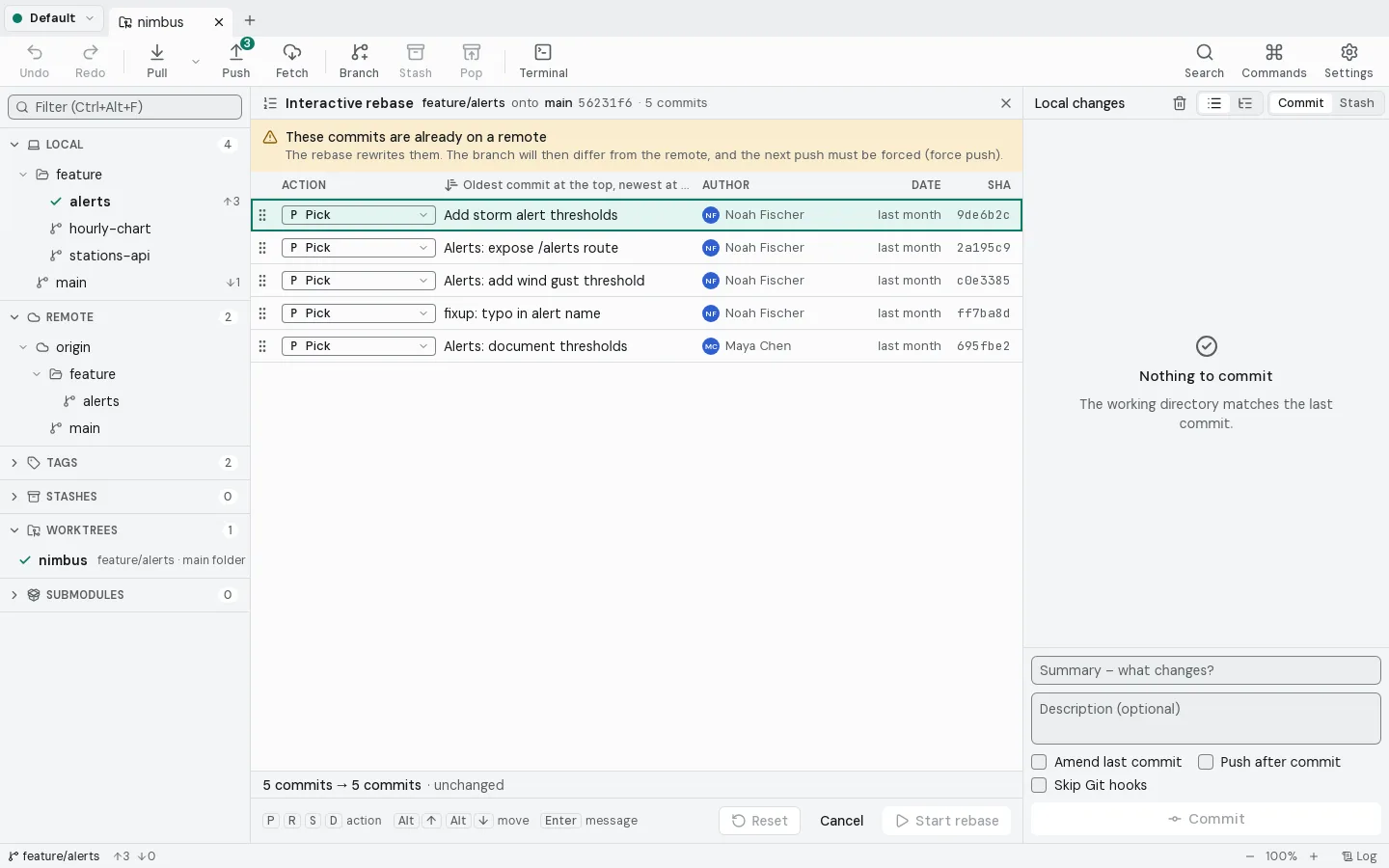Close the interactive rebase panel

[1006, 103]
